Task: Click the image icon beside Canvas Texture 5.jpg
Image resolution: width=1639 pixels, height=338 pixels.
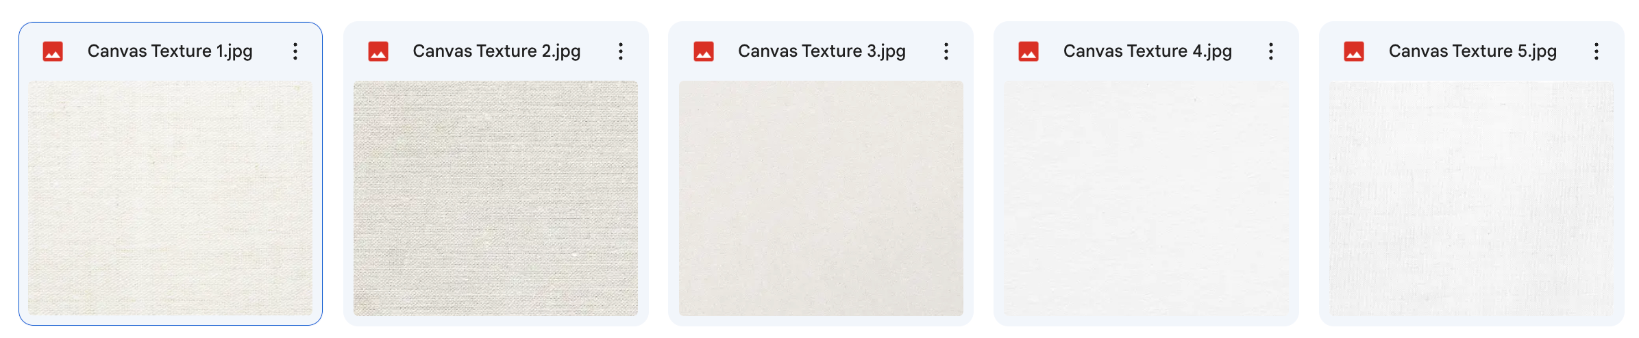Action: pyautogui.click(x=1354, y=51)
